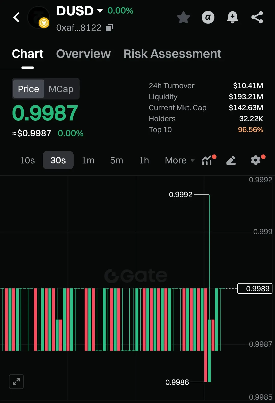Select the 1h timeframe
Image resolution: width=275 pixels, height=403 pixels.
[x=144, y=160]
